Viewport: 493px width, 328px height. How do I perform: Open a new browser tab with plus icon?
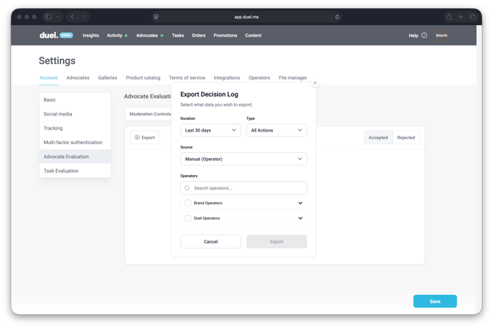click(x=461, y=17)
